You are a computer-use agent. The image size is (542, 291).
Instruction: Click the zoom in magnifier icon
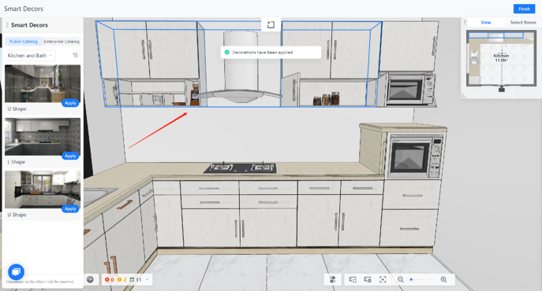(444, 280)
